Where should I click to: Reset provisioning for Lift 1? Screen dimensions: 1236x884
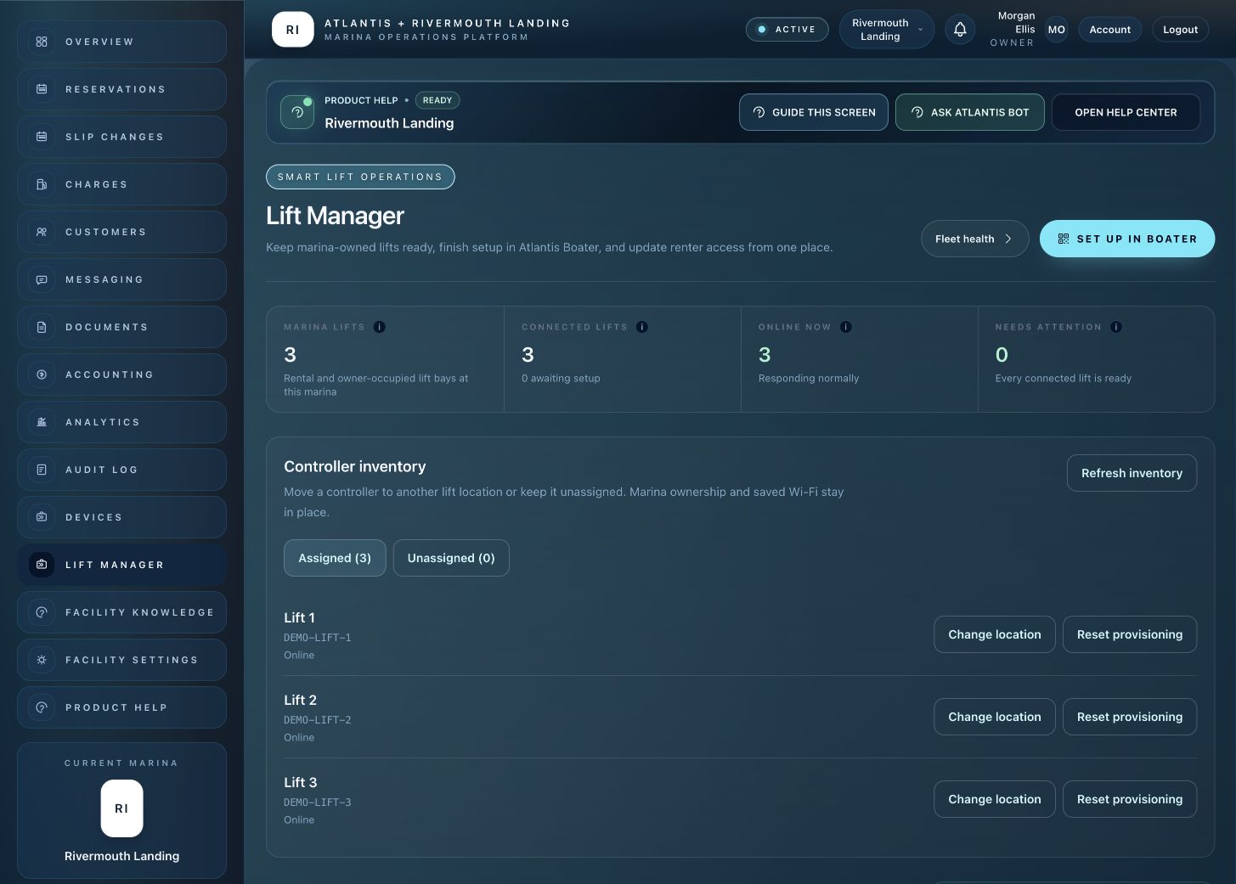click(1130, 634)
